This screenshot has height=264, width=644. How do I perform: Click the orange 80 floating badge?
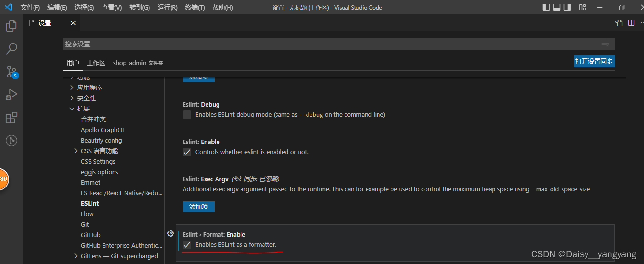pos(3,179)
